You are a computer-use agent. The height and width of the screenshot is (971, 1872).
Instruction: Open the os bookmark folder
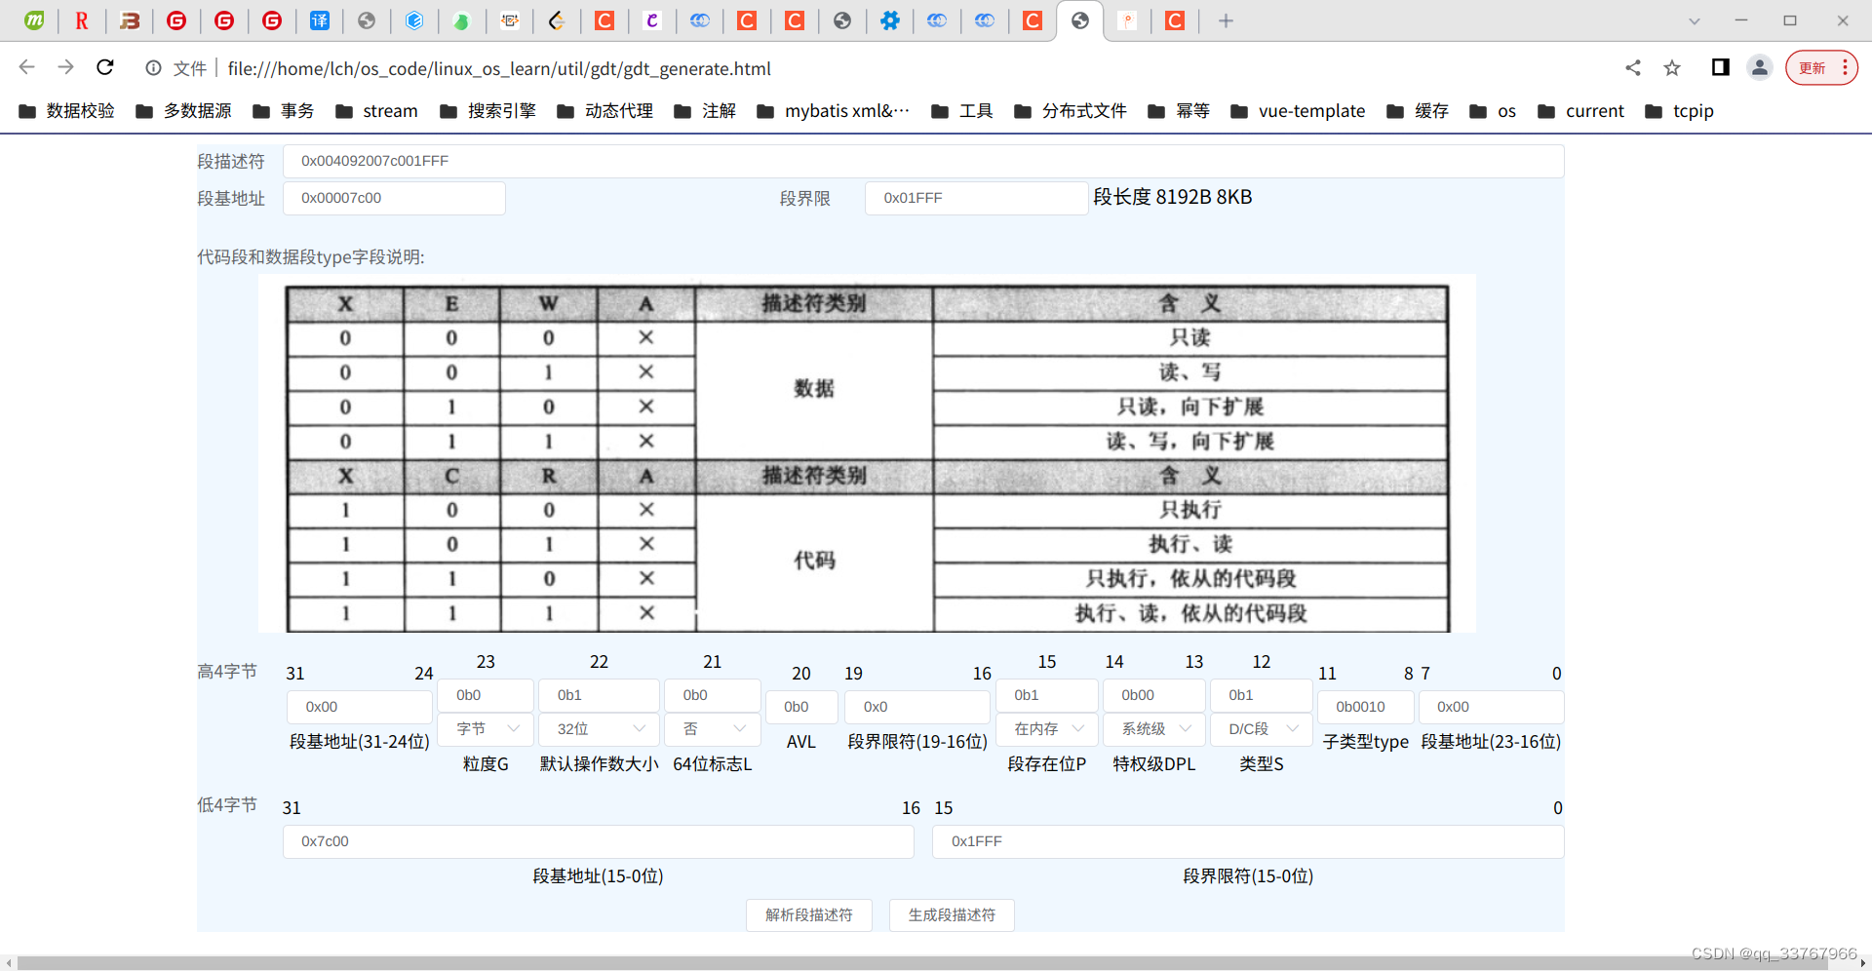pos(1493,111)
